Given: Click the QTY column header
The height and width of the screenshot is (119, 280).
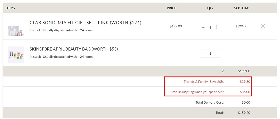Looking at the screenshot, I should pyautogui.click(x=210, y=8).
